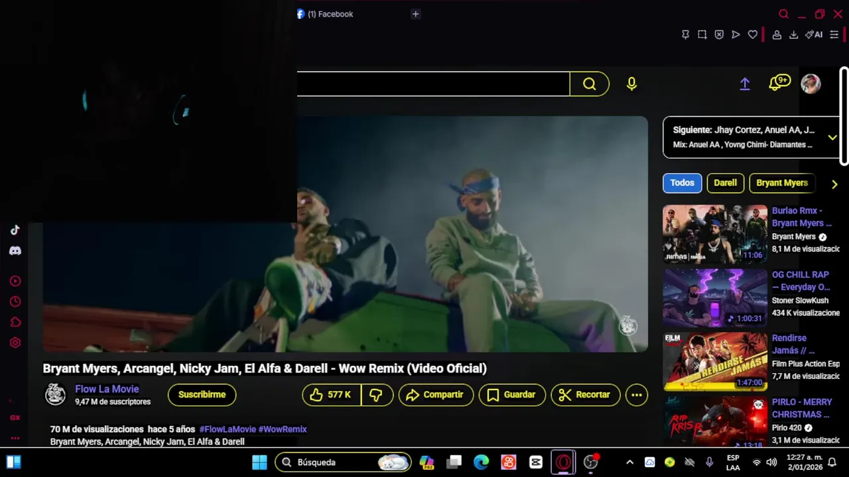The height and width of the screenshot is (477, 849).
Task: Select the Todos filter chip
Action: pyautogui.click(x=682, y=183)
